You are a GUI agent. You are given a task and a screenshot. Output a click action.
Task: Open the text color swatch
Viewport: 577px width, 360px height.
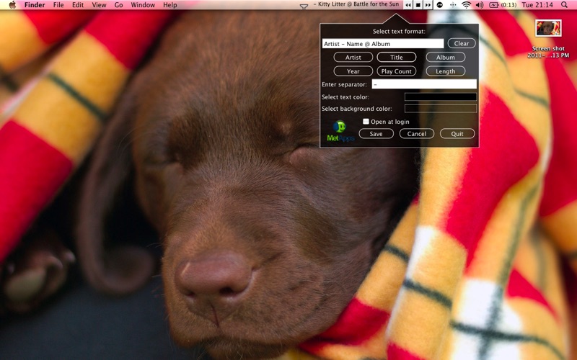point(441,97)
